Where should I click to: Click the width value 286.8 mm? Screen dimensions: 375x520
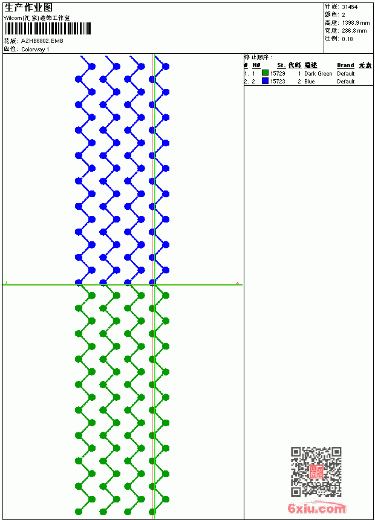pos(354,31)
